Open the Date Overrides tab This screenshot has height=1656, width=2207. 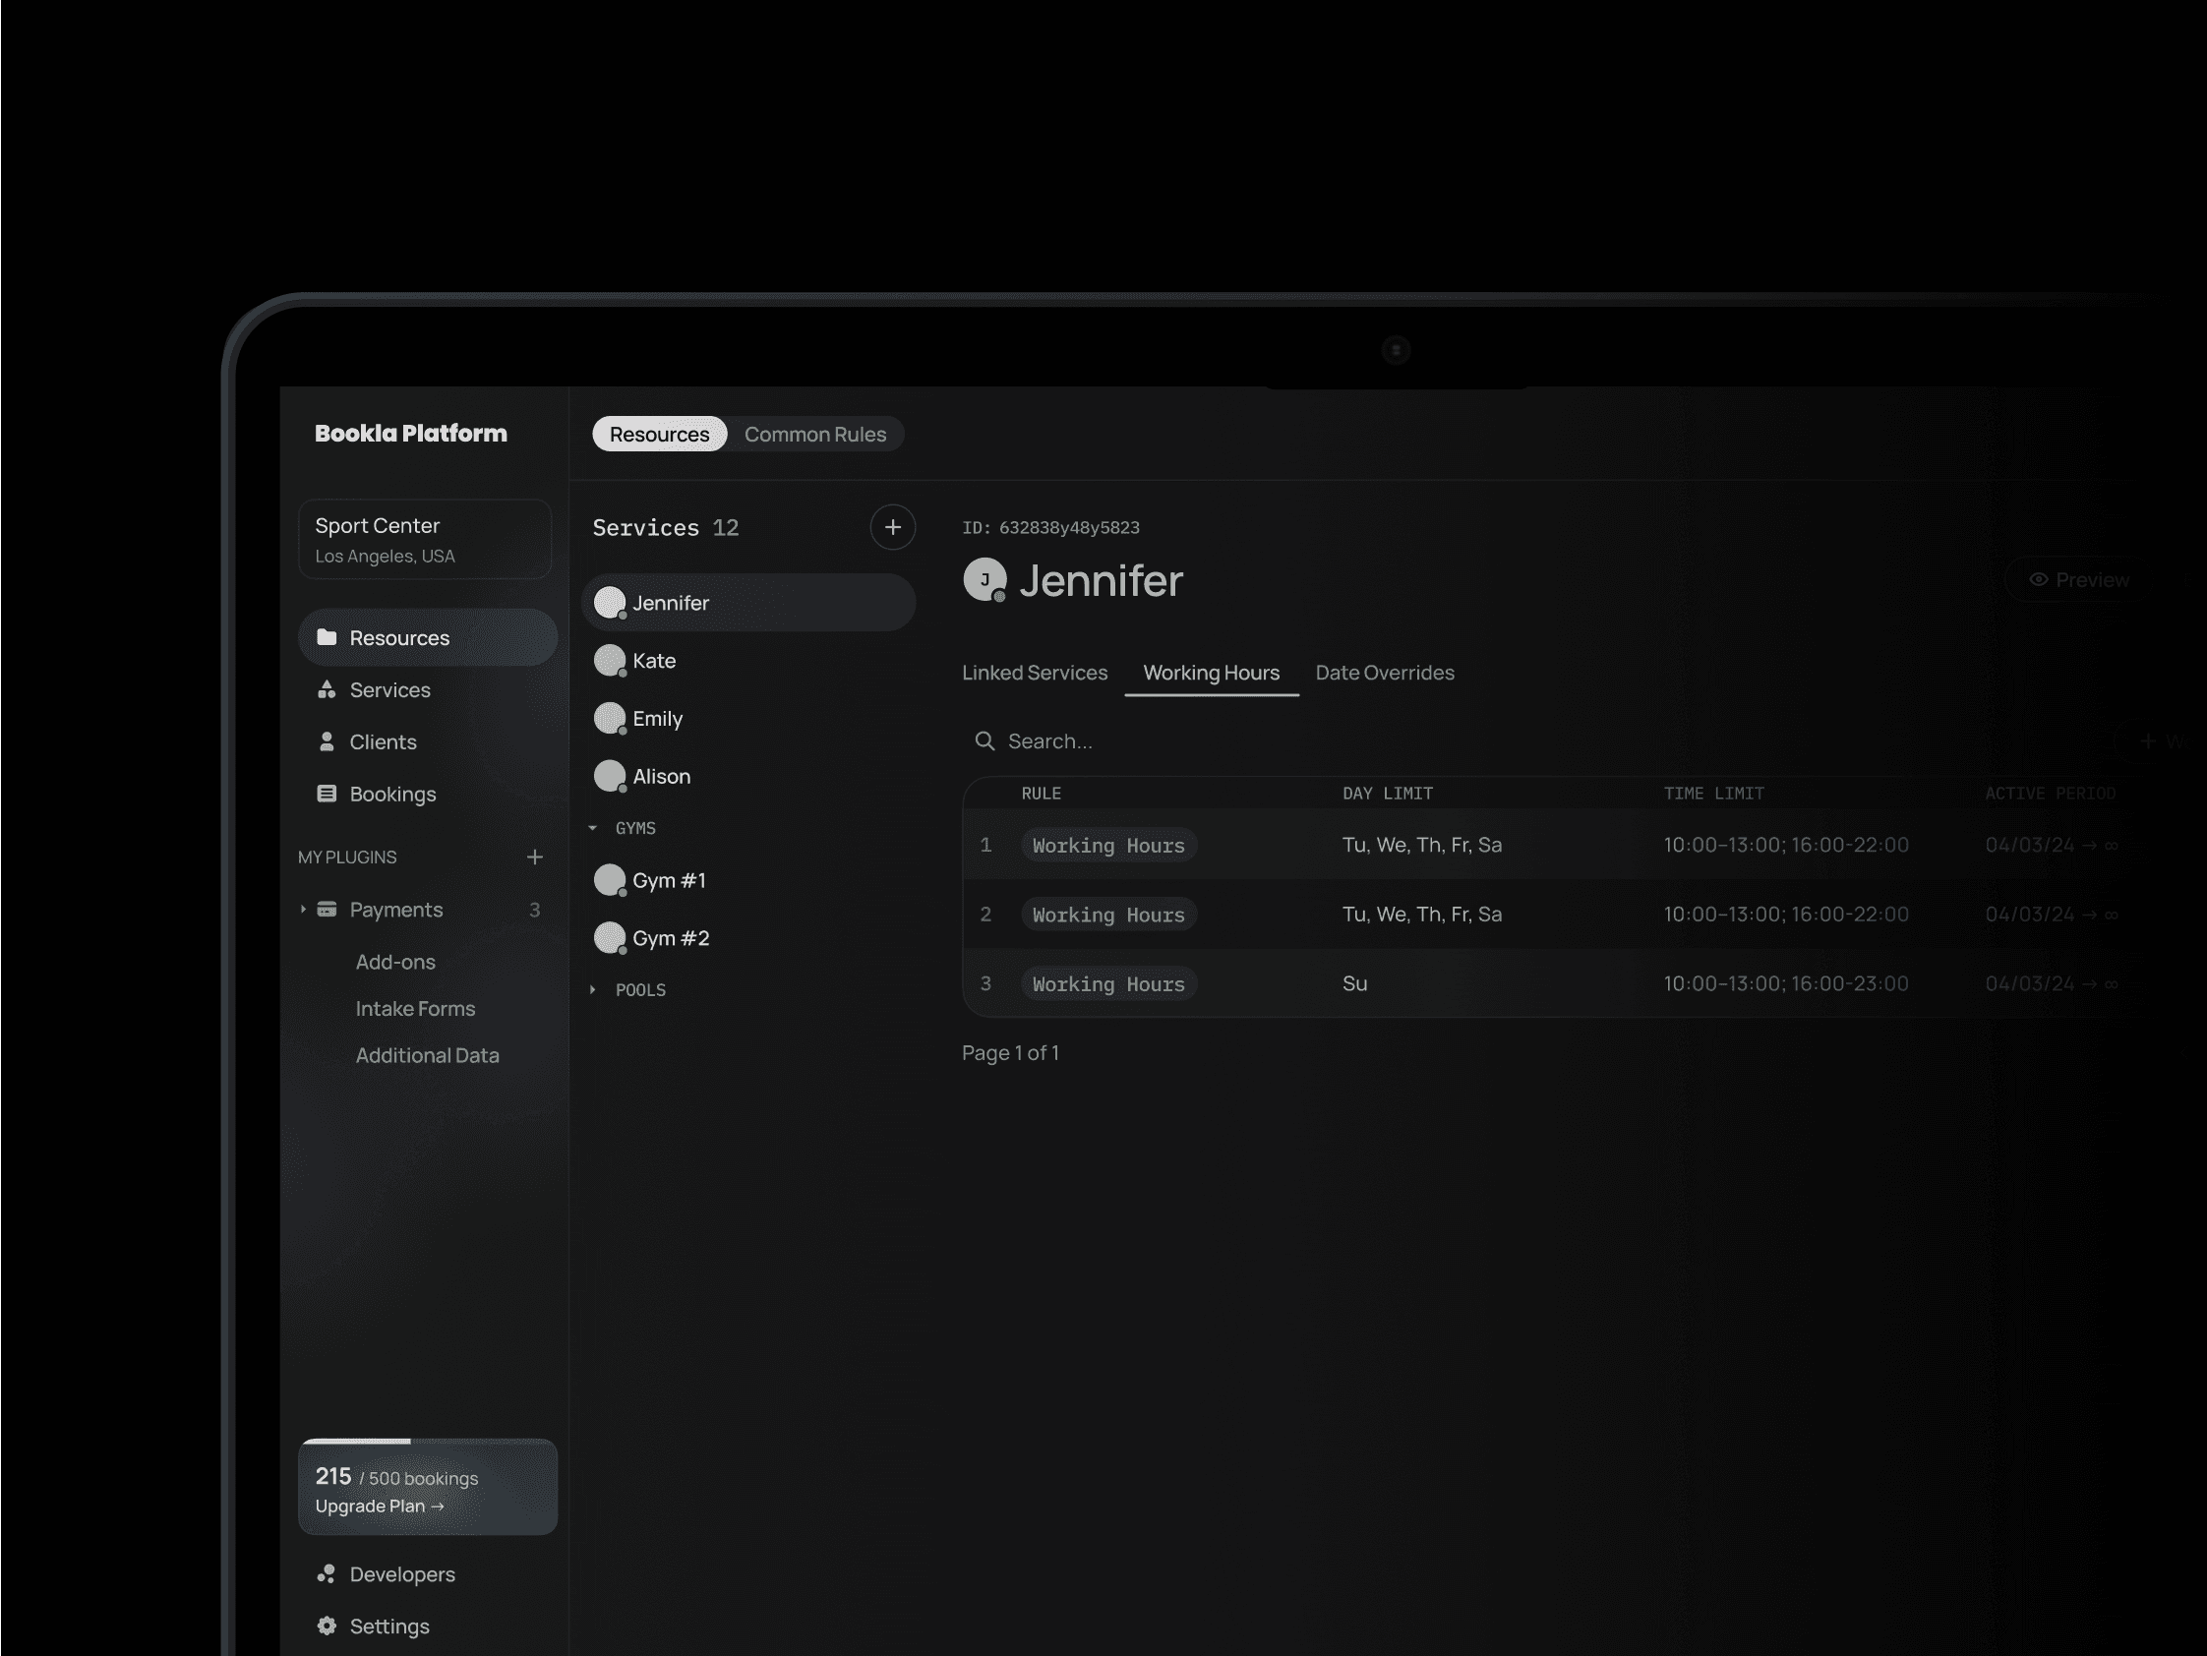click(1384, 673)
